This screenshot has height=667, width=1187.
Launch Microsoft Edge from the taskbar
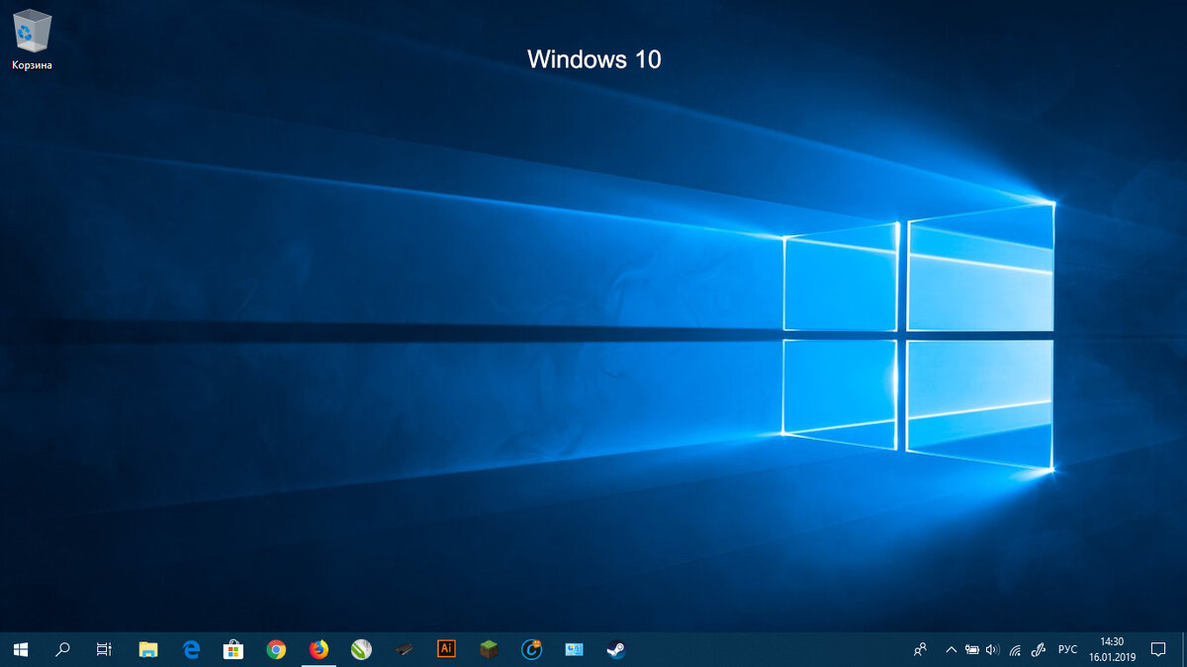tap(192, 649)
